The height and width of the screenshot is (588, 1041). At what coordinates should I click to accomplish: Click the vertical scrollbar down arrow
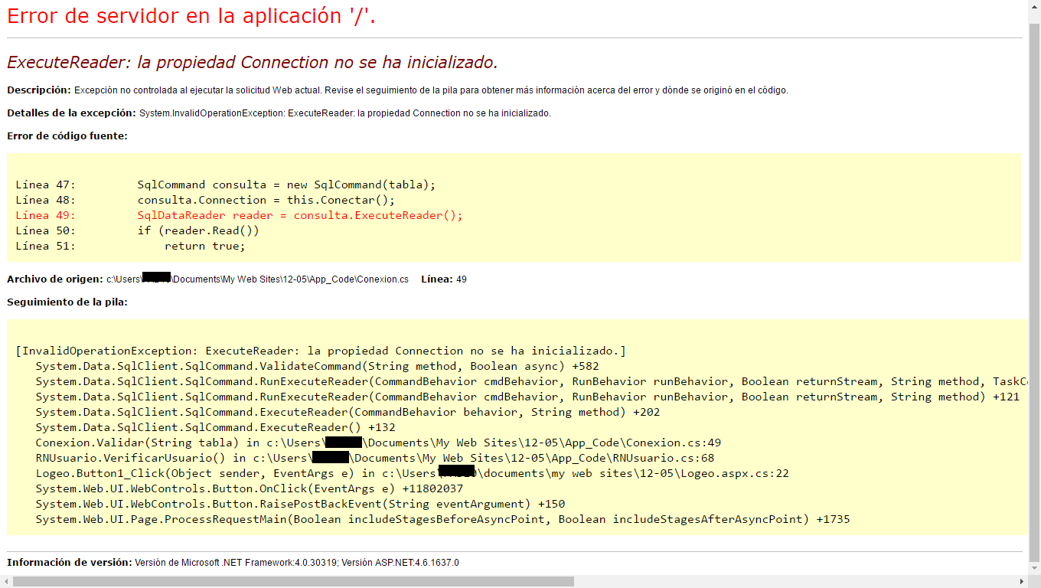(x=1034, y=570)
